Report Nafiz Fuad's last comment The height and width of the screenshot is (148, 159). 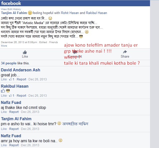(x=14, y=145)
